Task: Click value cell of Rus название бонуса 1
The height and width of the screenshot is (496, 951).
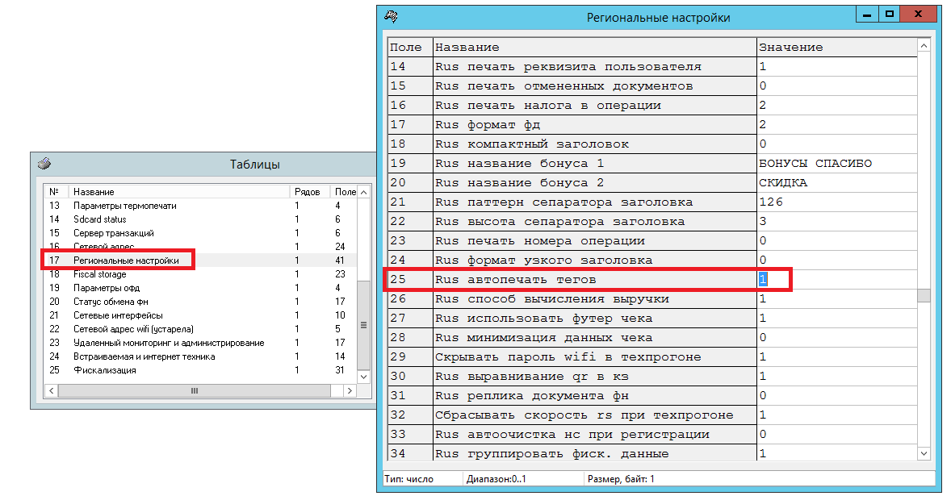Action: point(836,164)
